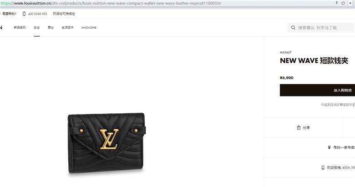Click the location pin icon for store finder
This screenshot has width=355, height=187.
pyautogui.click(x=329, y=147)
